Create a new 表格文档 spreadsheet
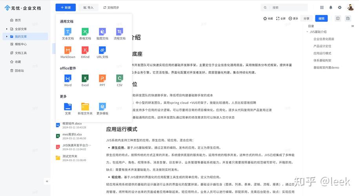Screen dimensions: 359x196 click(x=85, y=34)
